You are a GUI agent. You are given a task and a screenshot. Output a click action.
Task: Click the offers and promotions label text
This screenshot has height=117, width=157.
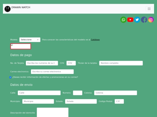coord(45,77)
